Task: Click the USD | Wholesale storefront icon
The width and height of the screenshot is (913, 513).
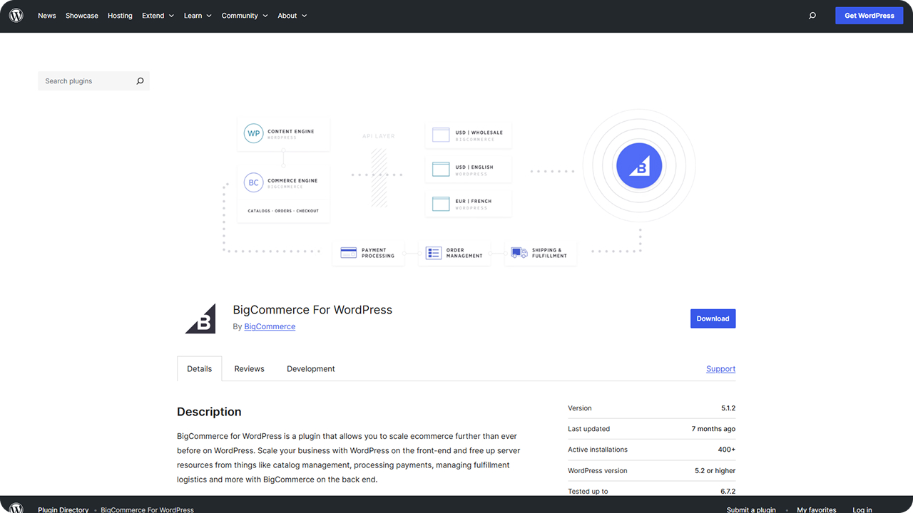Action: coord(441,135)
